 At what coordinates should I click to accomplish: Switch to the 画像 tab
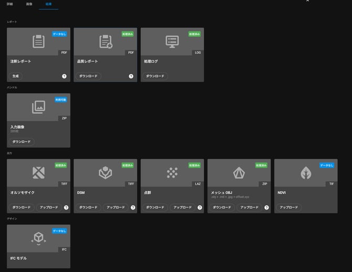click(29, 4)
